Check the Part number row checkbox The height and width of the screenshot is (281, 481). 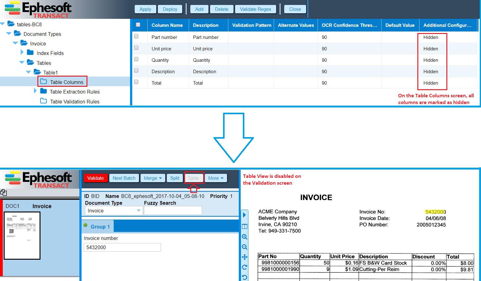pyautogui.click(x=136, y=36)
